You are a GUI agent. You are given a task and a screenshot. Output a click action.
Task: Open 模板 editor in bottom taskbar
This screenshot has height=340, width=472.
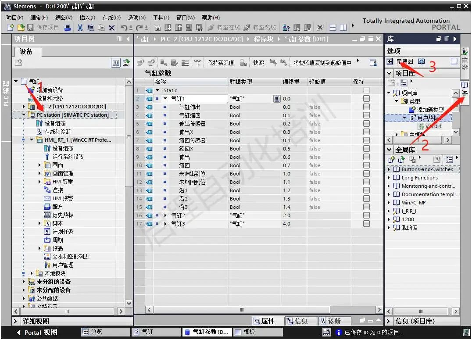click(x=258, y=332)
